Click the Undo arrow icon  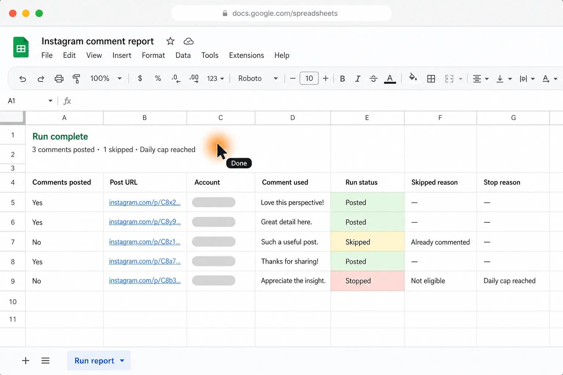[23, 79]
